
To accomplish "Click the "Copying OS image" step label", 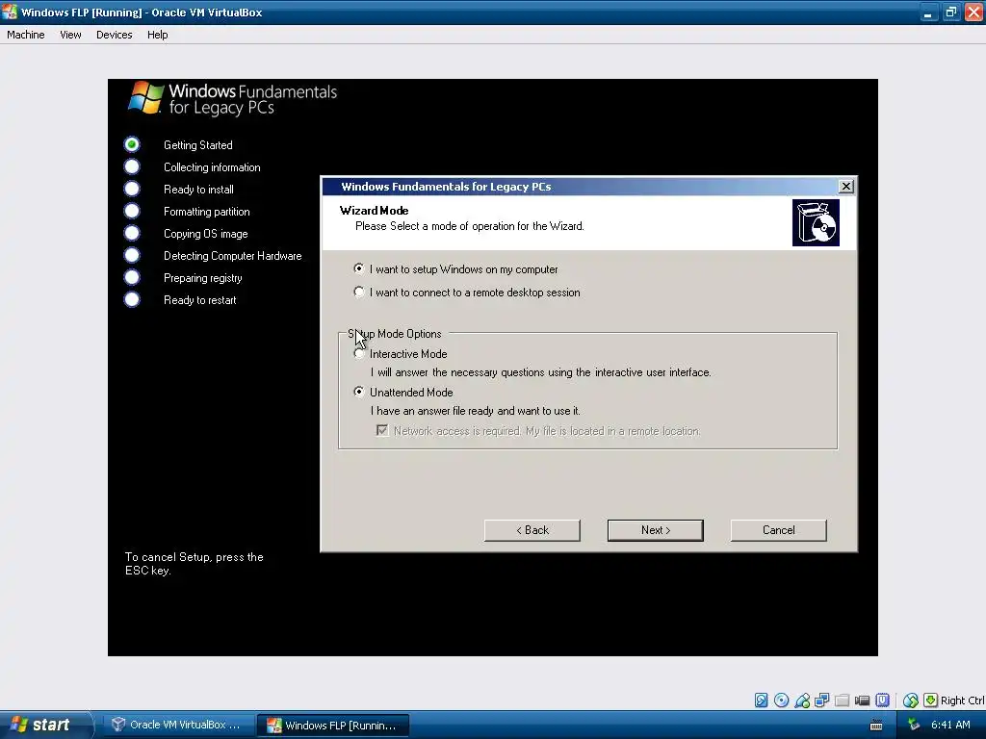I will click(x=206, y=234).
